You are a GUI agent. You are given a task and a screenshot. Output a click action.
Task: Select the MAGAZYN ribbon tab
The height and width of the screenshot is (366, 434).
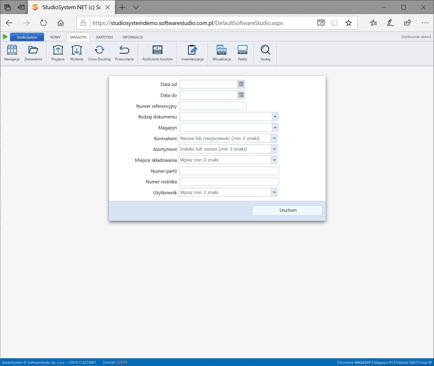(78, 37)
